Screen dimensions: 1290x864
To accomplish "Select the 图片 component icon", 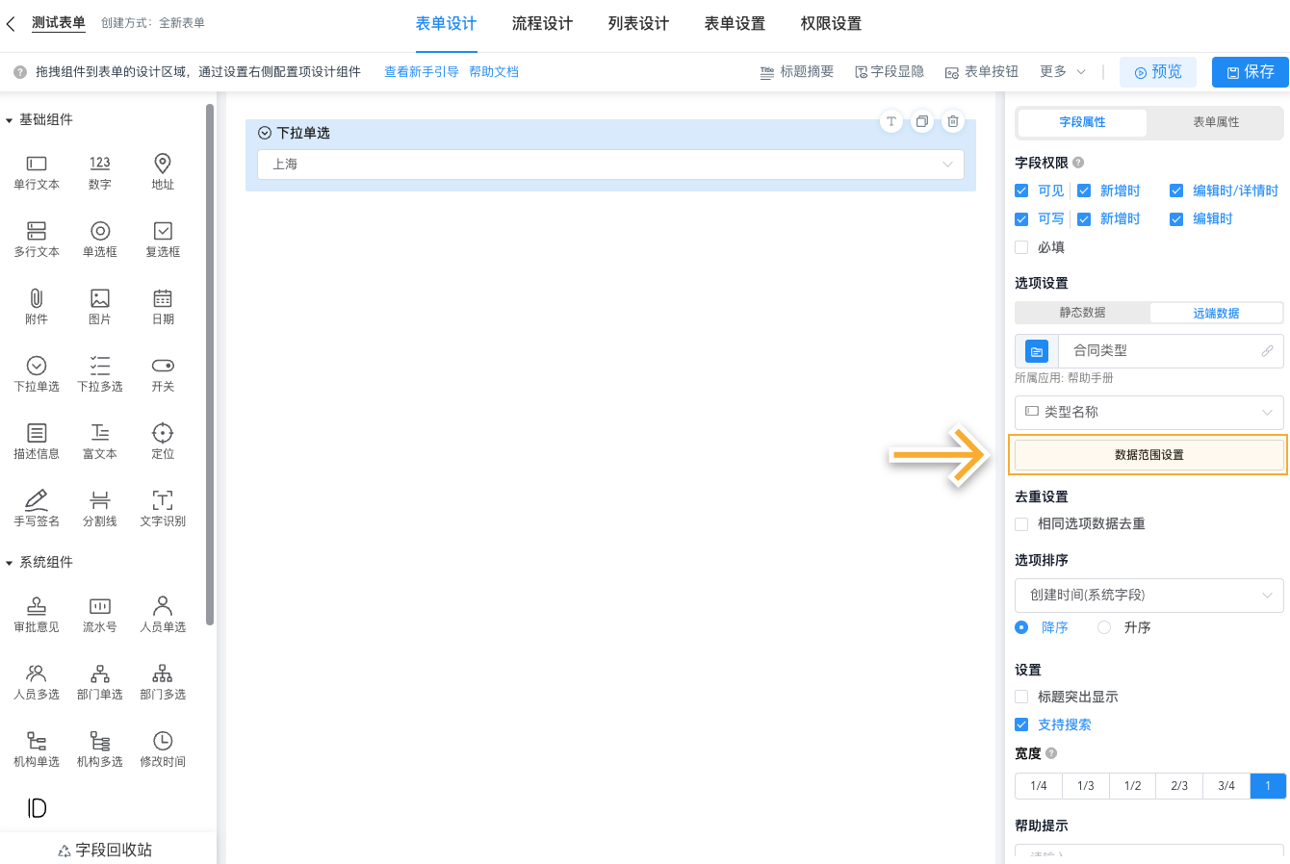I will 99,305.
